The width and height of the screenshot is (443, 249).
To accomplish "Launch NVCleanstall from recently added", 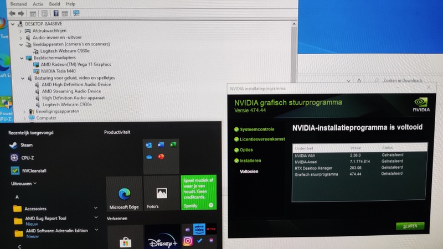I will 34,170.
